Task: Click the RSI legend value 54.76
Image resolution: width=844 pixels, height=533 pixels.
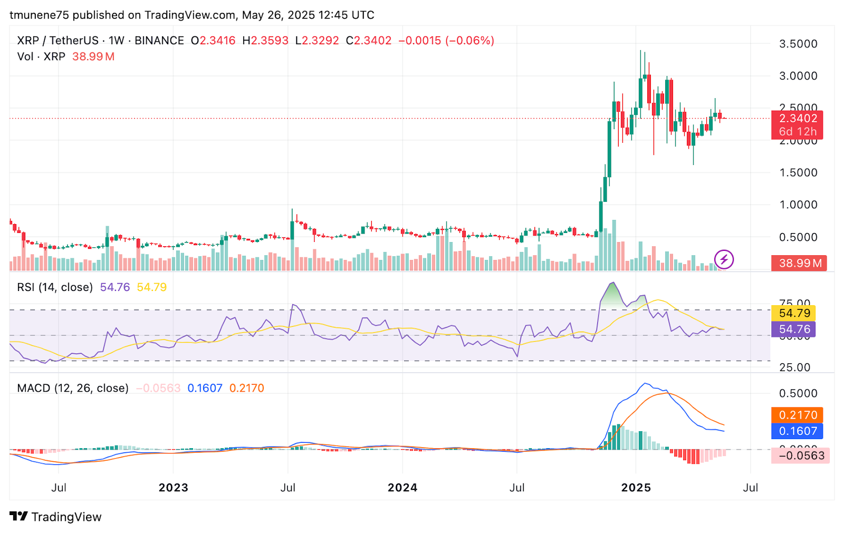Action: [x=115, y=287]
